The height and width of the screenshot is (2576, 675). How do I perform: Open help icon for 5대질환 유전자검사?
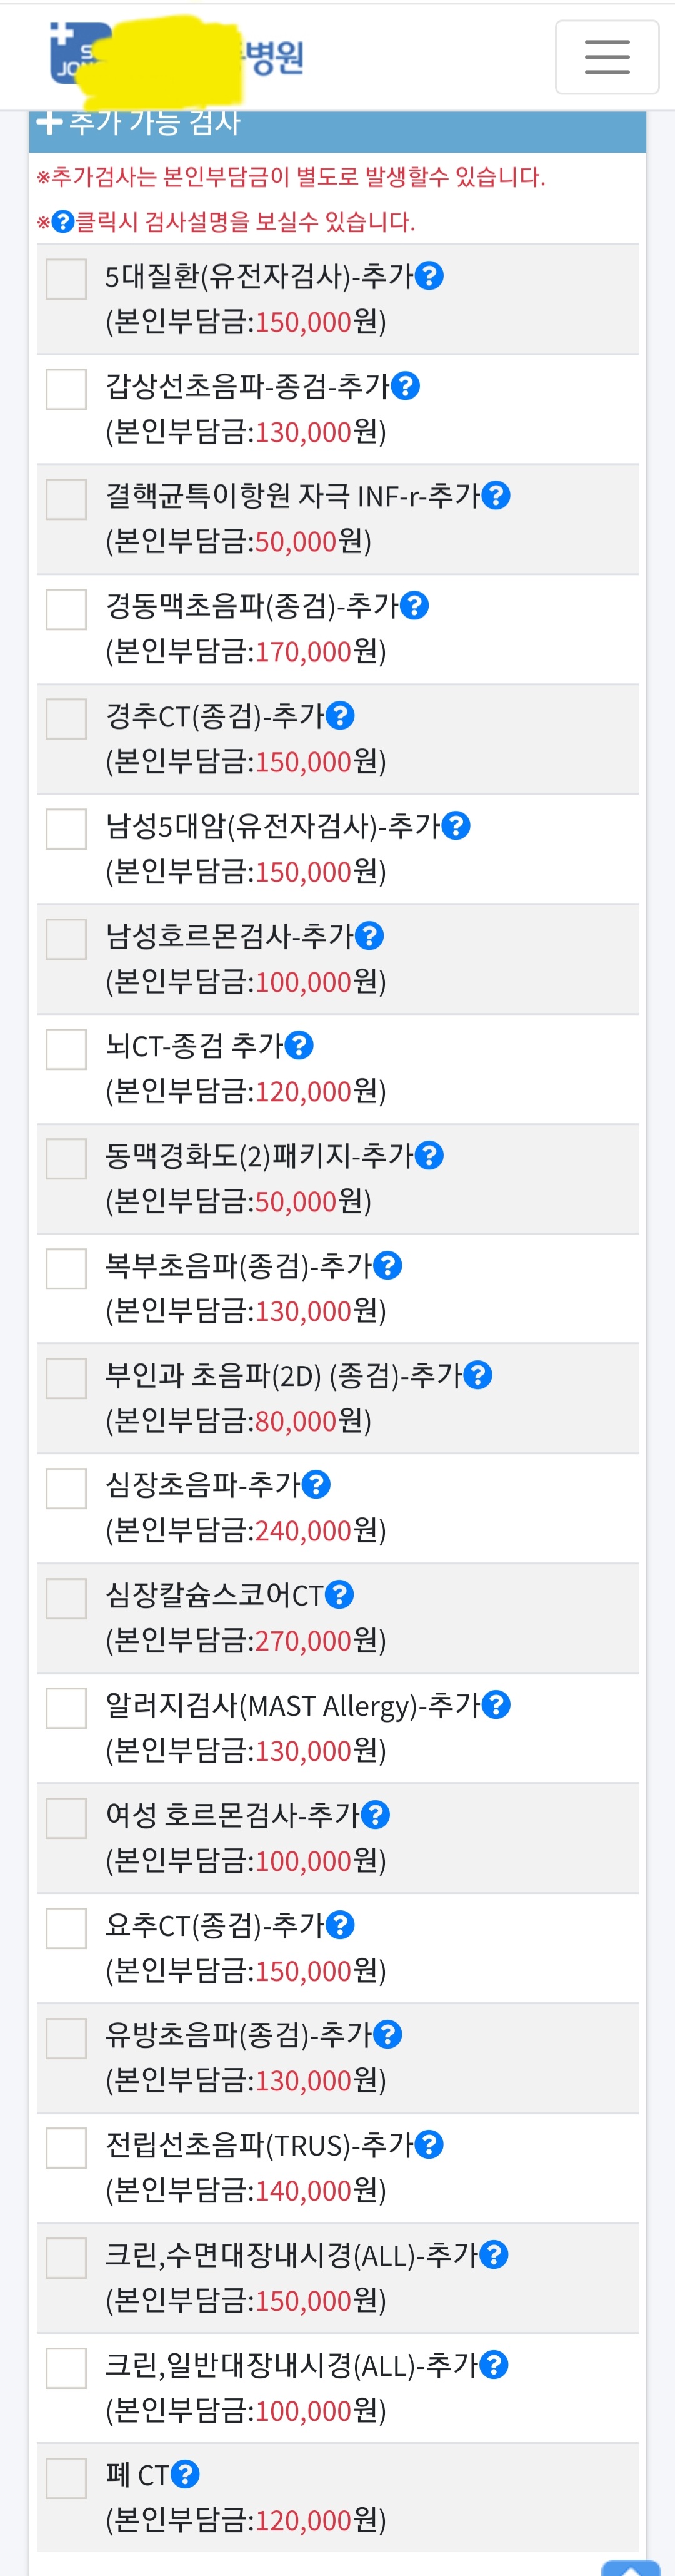point(429,275)
